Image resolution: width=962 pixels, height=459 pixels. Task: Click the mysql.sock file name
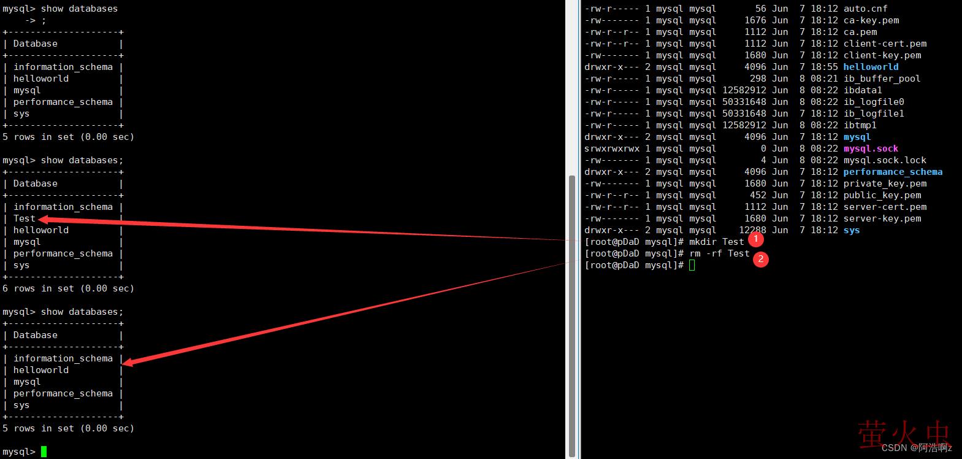click(871, 148)
